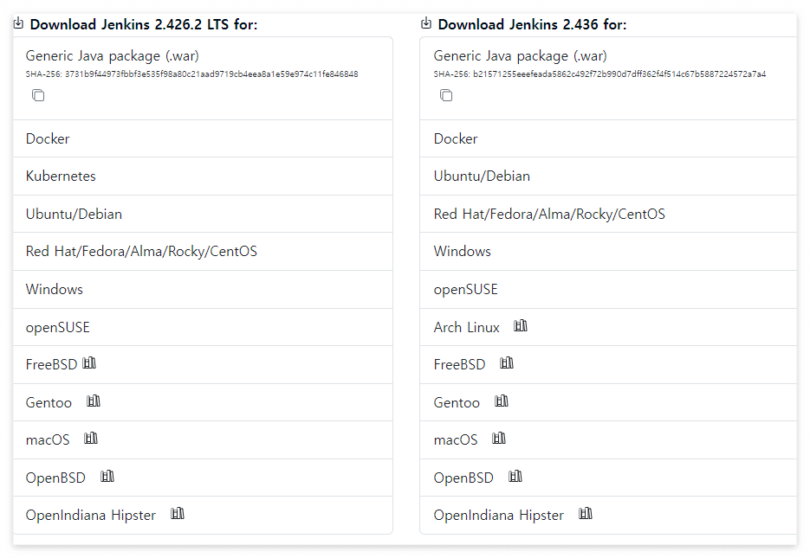Screen dimensions: 810x558
Task: Click the download icon beside Jenkins 2.426.2 LTS
Action: [18, 23]
